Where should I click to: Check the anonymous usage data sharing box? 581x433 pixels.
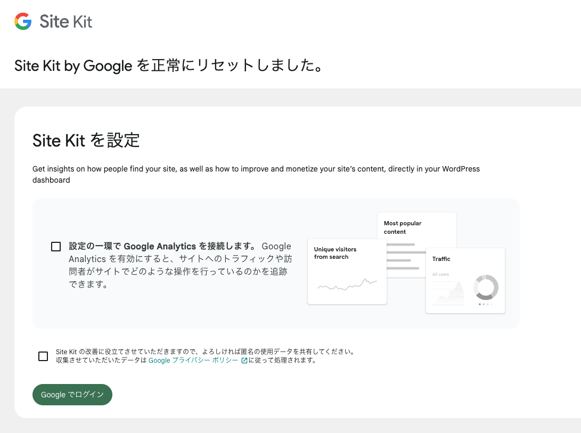43,356
